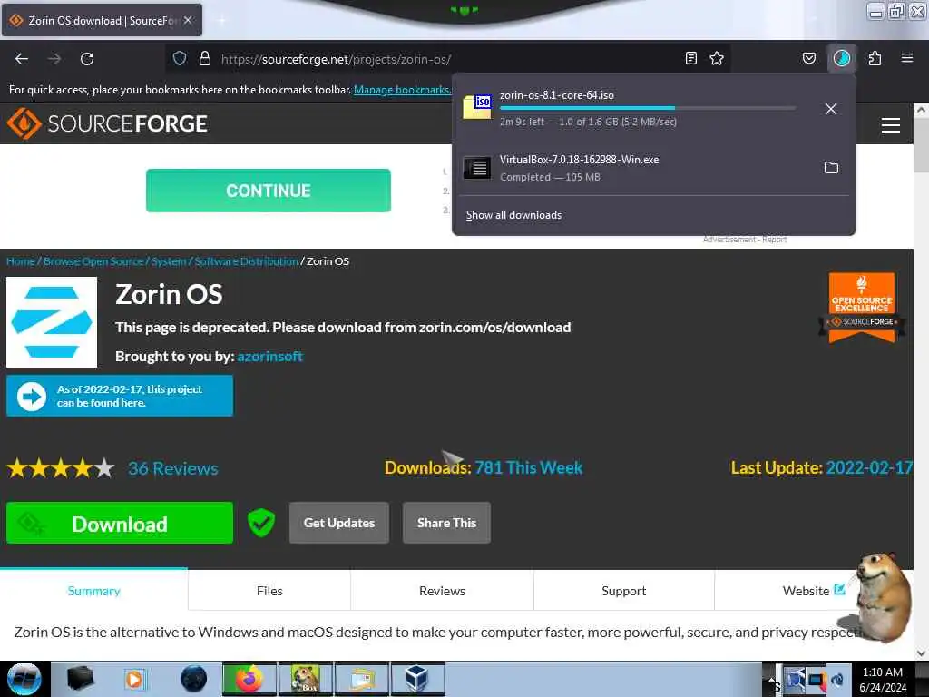This screenshot has width=929, height=697.
Task: Click the project-moved 2022-02-17 banner
Action: (120, 396)
